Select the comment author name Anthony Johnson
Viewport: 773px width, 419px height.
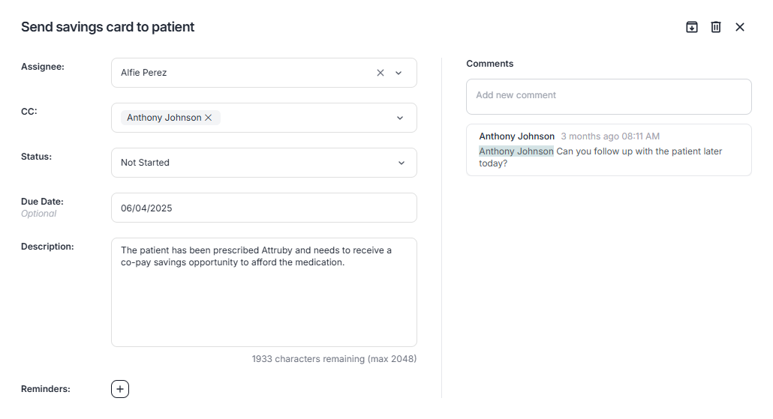tap(516, 136)
